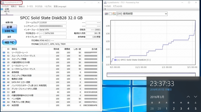The width and height of the screenshot is (201, 112).
Task: Click status icon for 05 代替処理済のセクタ数 row
Action: 4,62
